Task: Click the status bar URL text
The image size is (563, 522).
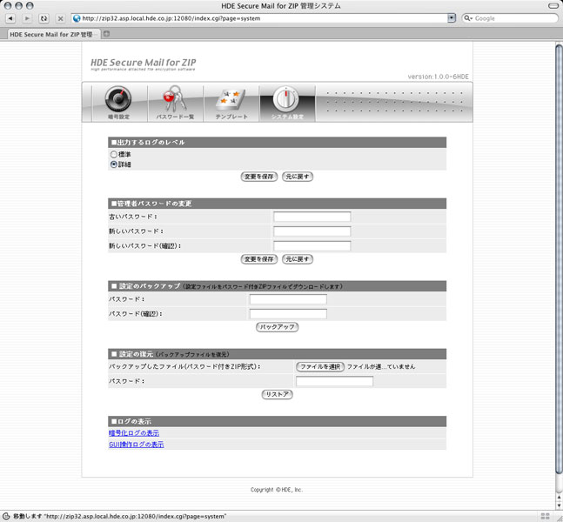Action: [x=120, y=516]
